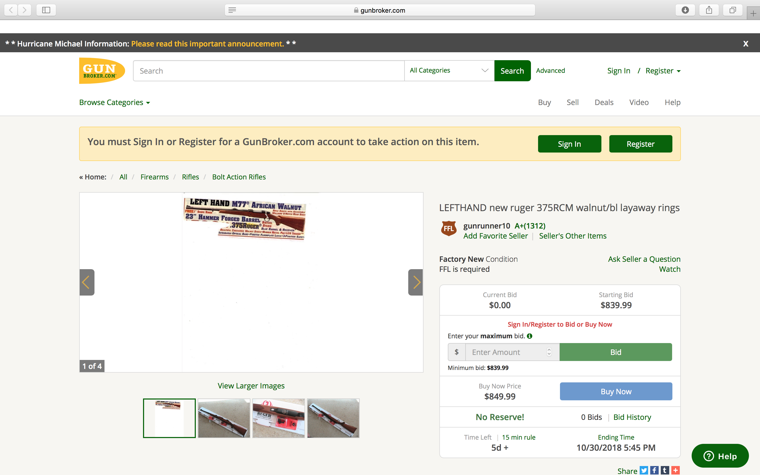
Task: Expand the Register dropdown in header
Action: click(663, 71)
